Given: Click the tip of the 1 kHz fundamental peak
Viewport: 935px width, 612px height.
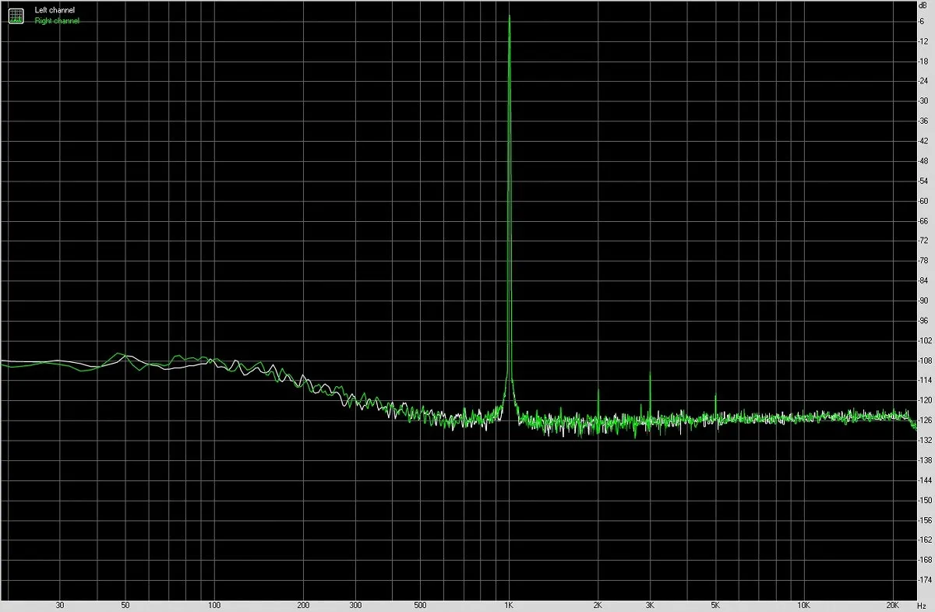Looking at the screenshot, I should pos(509,16).
